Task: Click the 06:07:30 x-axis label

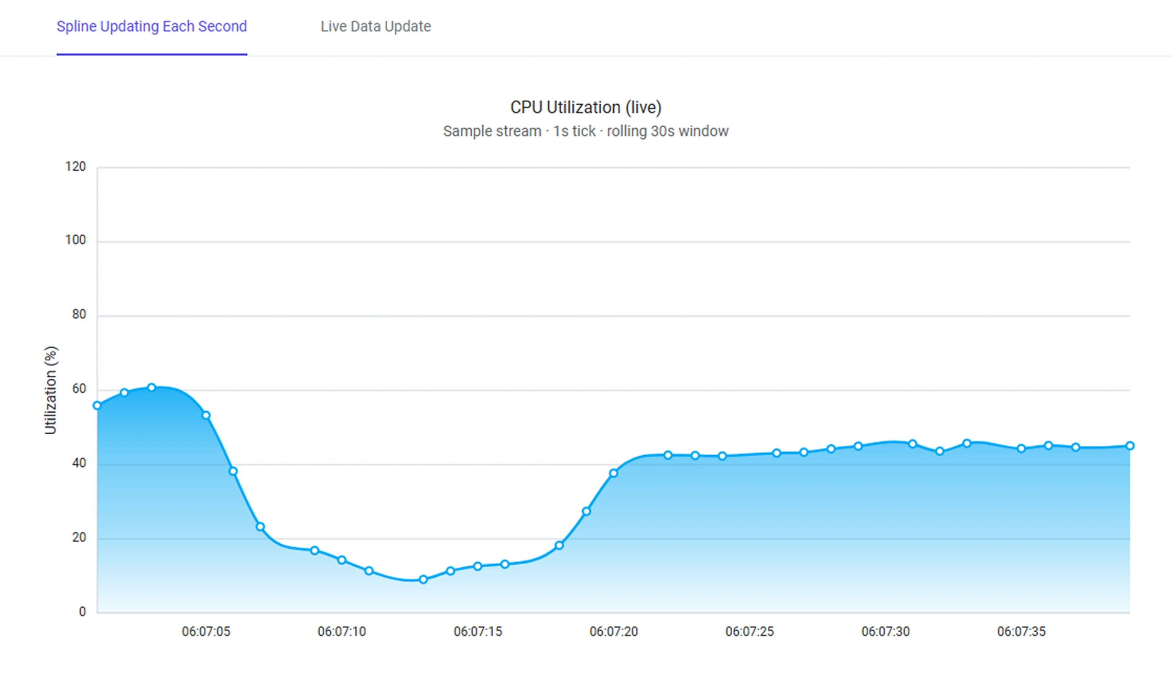Action: tap(885, 631)
